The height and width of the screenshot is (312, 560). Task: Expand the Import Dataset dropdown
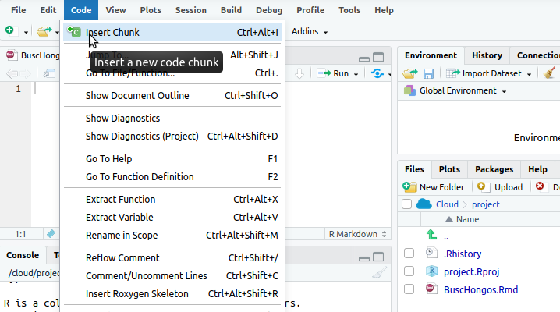click(489, 73)
